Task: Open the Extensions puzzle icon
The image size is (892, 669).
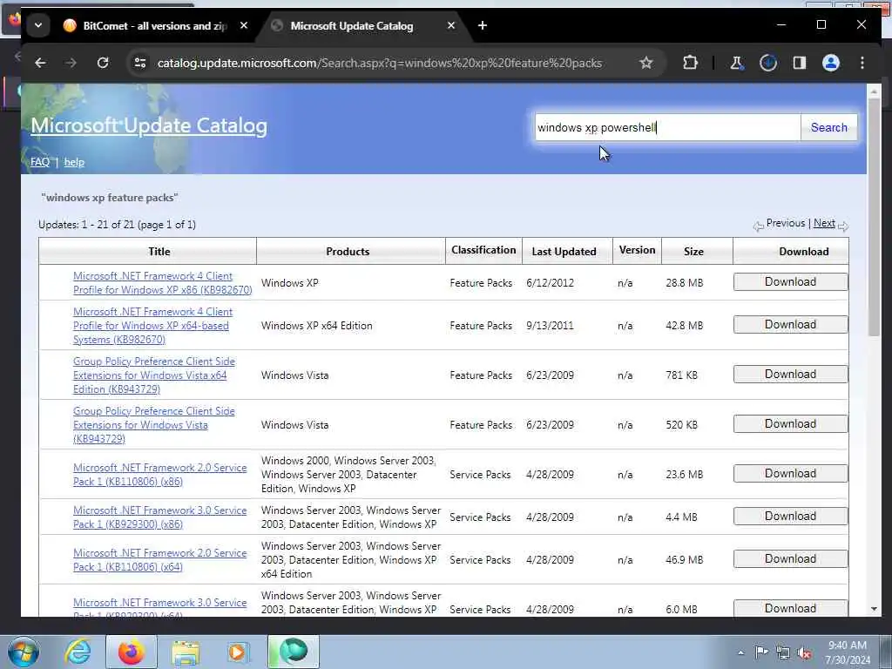Action: [x=690, y=63]
